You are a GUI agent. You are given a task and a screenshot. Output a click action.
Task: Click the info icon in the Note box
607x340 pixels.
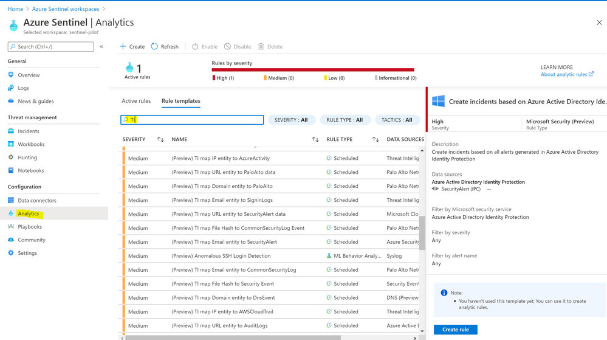(444, 293)
